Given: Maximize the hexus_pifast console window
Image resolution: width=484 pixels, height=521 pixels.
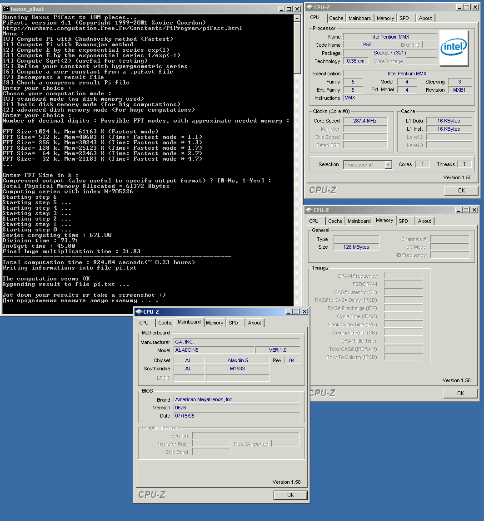Looking at the screenshot, I should pyautogui.click(x=289, y=9).
